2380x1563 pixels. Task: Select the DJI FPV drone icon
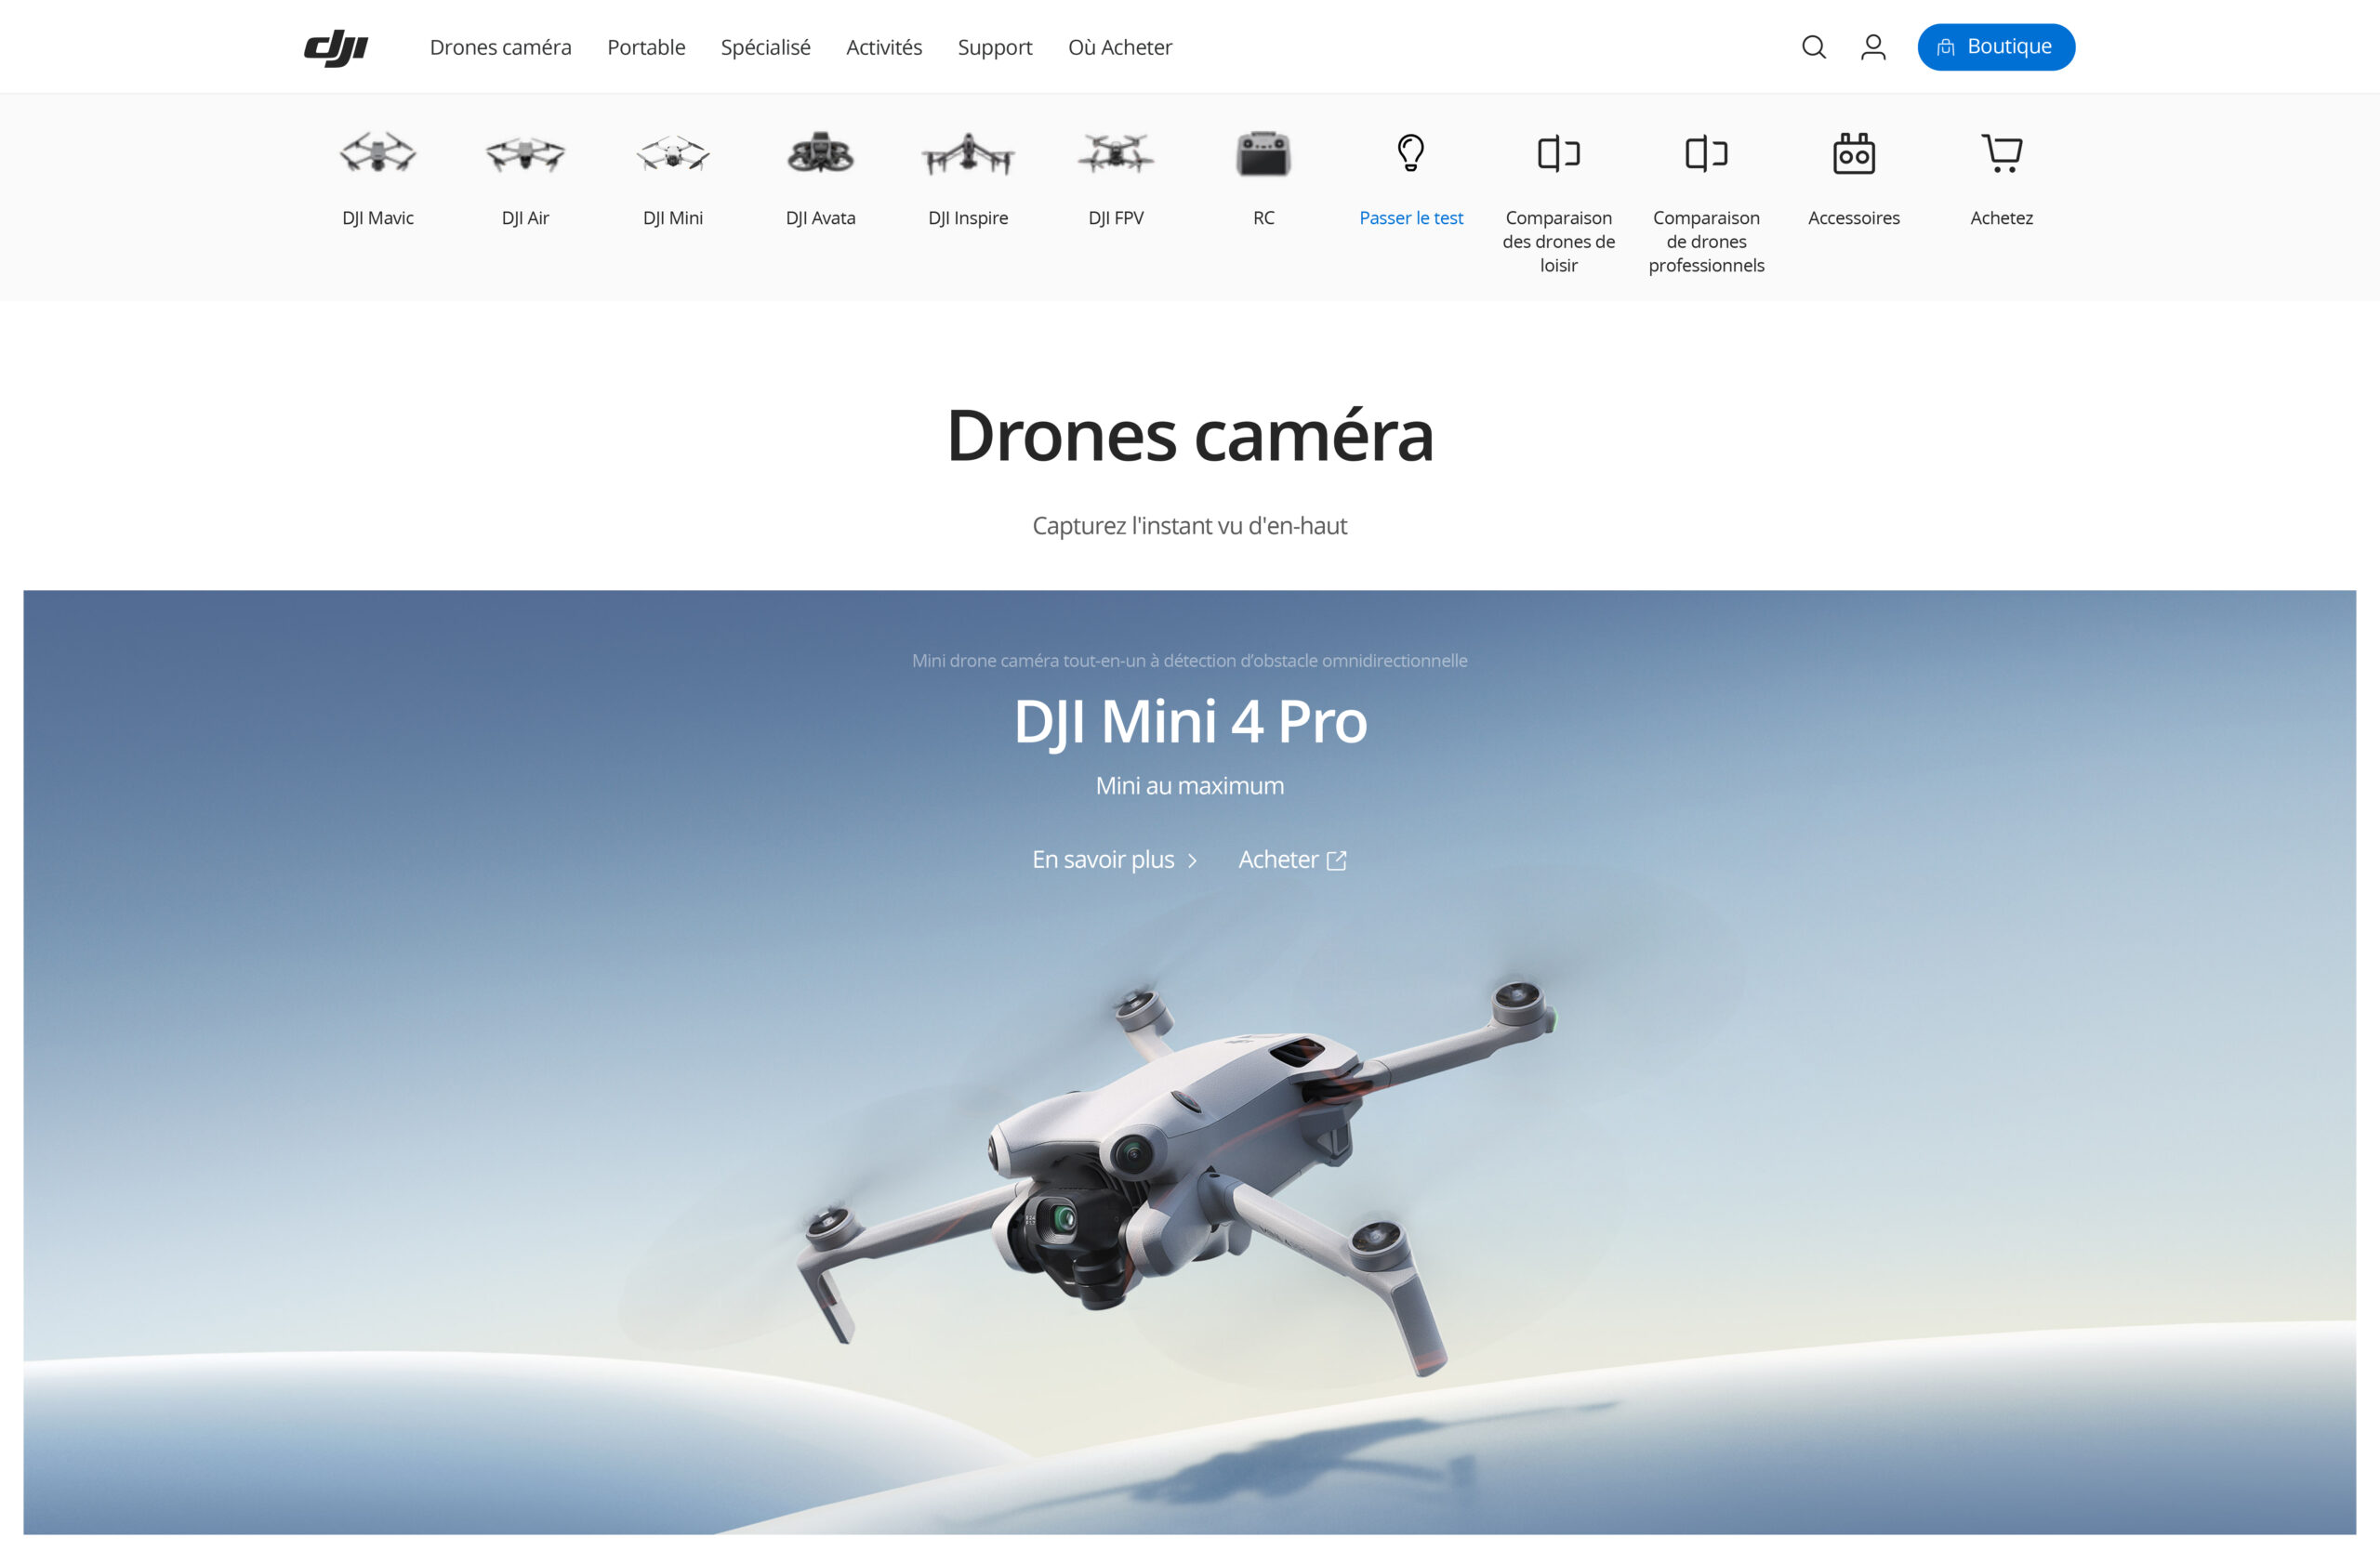(1116, 154)
